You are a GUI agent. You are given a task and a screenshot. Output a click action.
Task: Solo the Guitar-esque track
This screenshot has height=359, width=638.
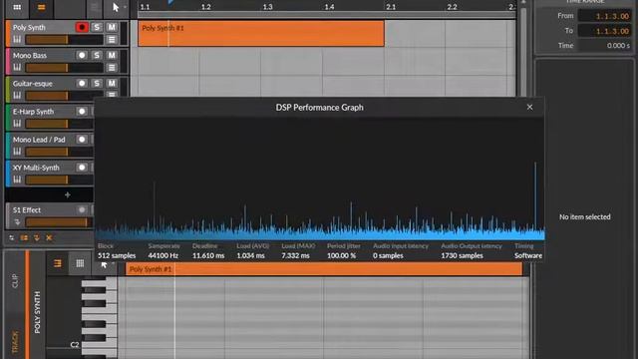[x=97, y=83]
